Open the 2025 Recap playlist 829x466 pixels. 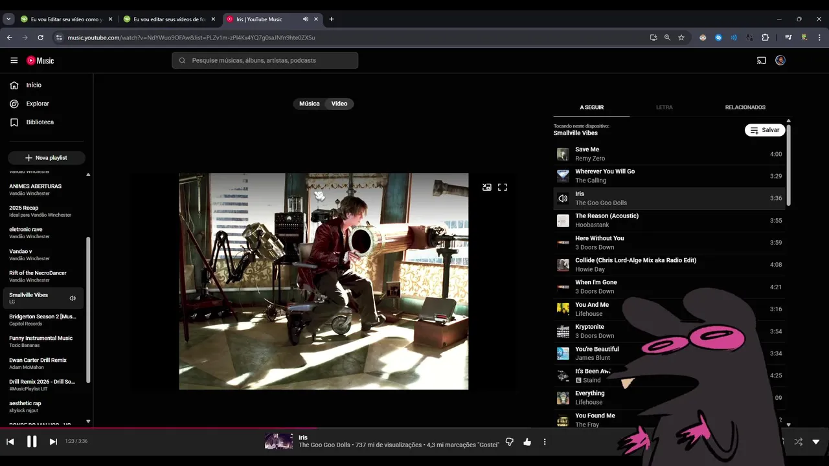pos(43,211)
